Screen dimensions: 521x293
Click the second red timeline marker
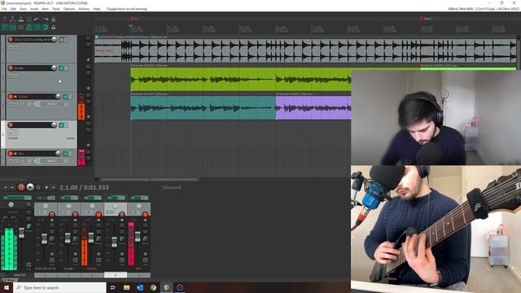(422, 19)
